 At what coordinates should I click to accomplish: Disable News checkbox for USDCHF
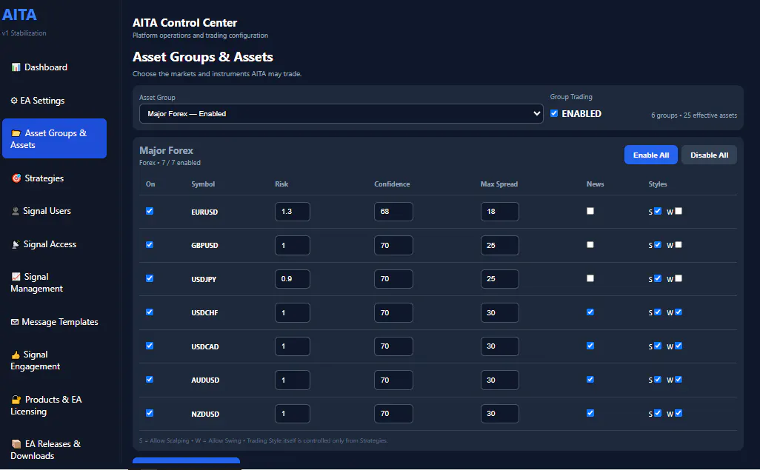point(590,312)
